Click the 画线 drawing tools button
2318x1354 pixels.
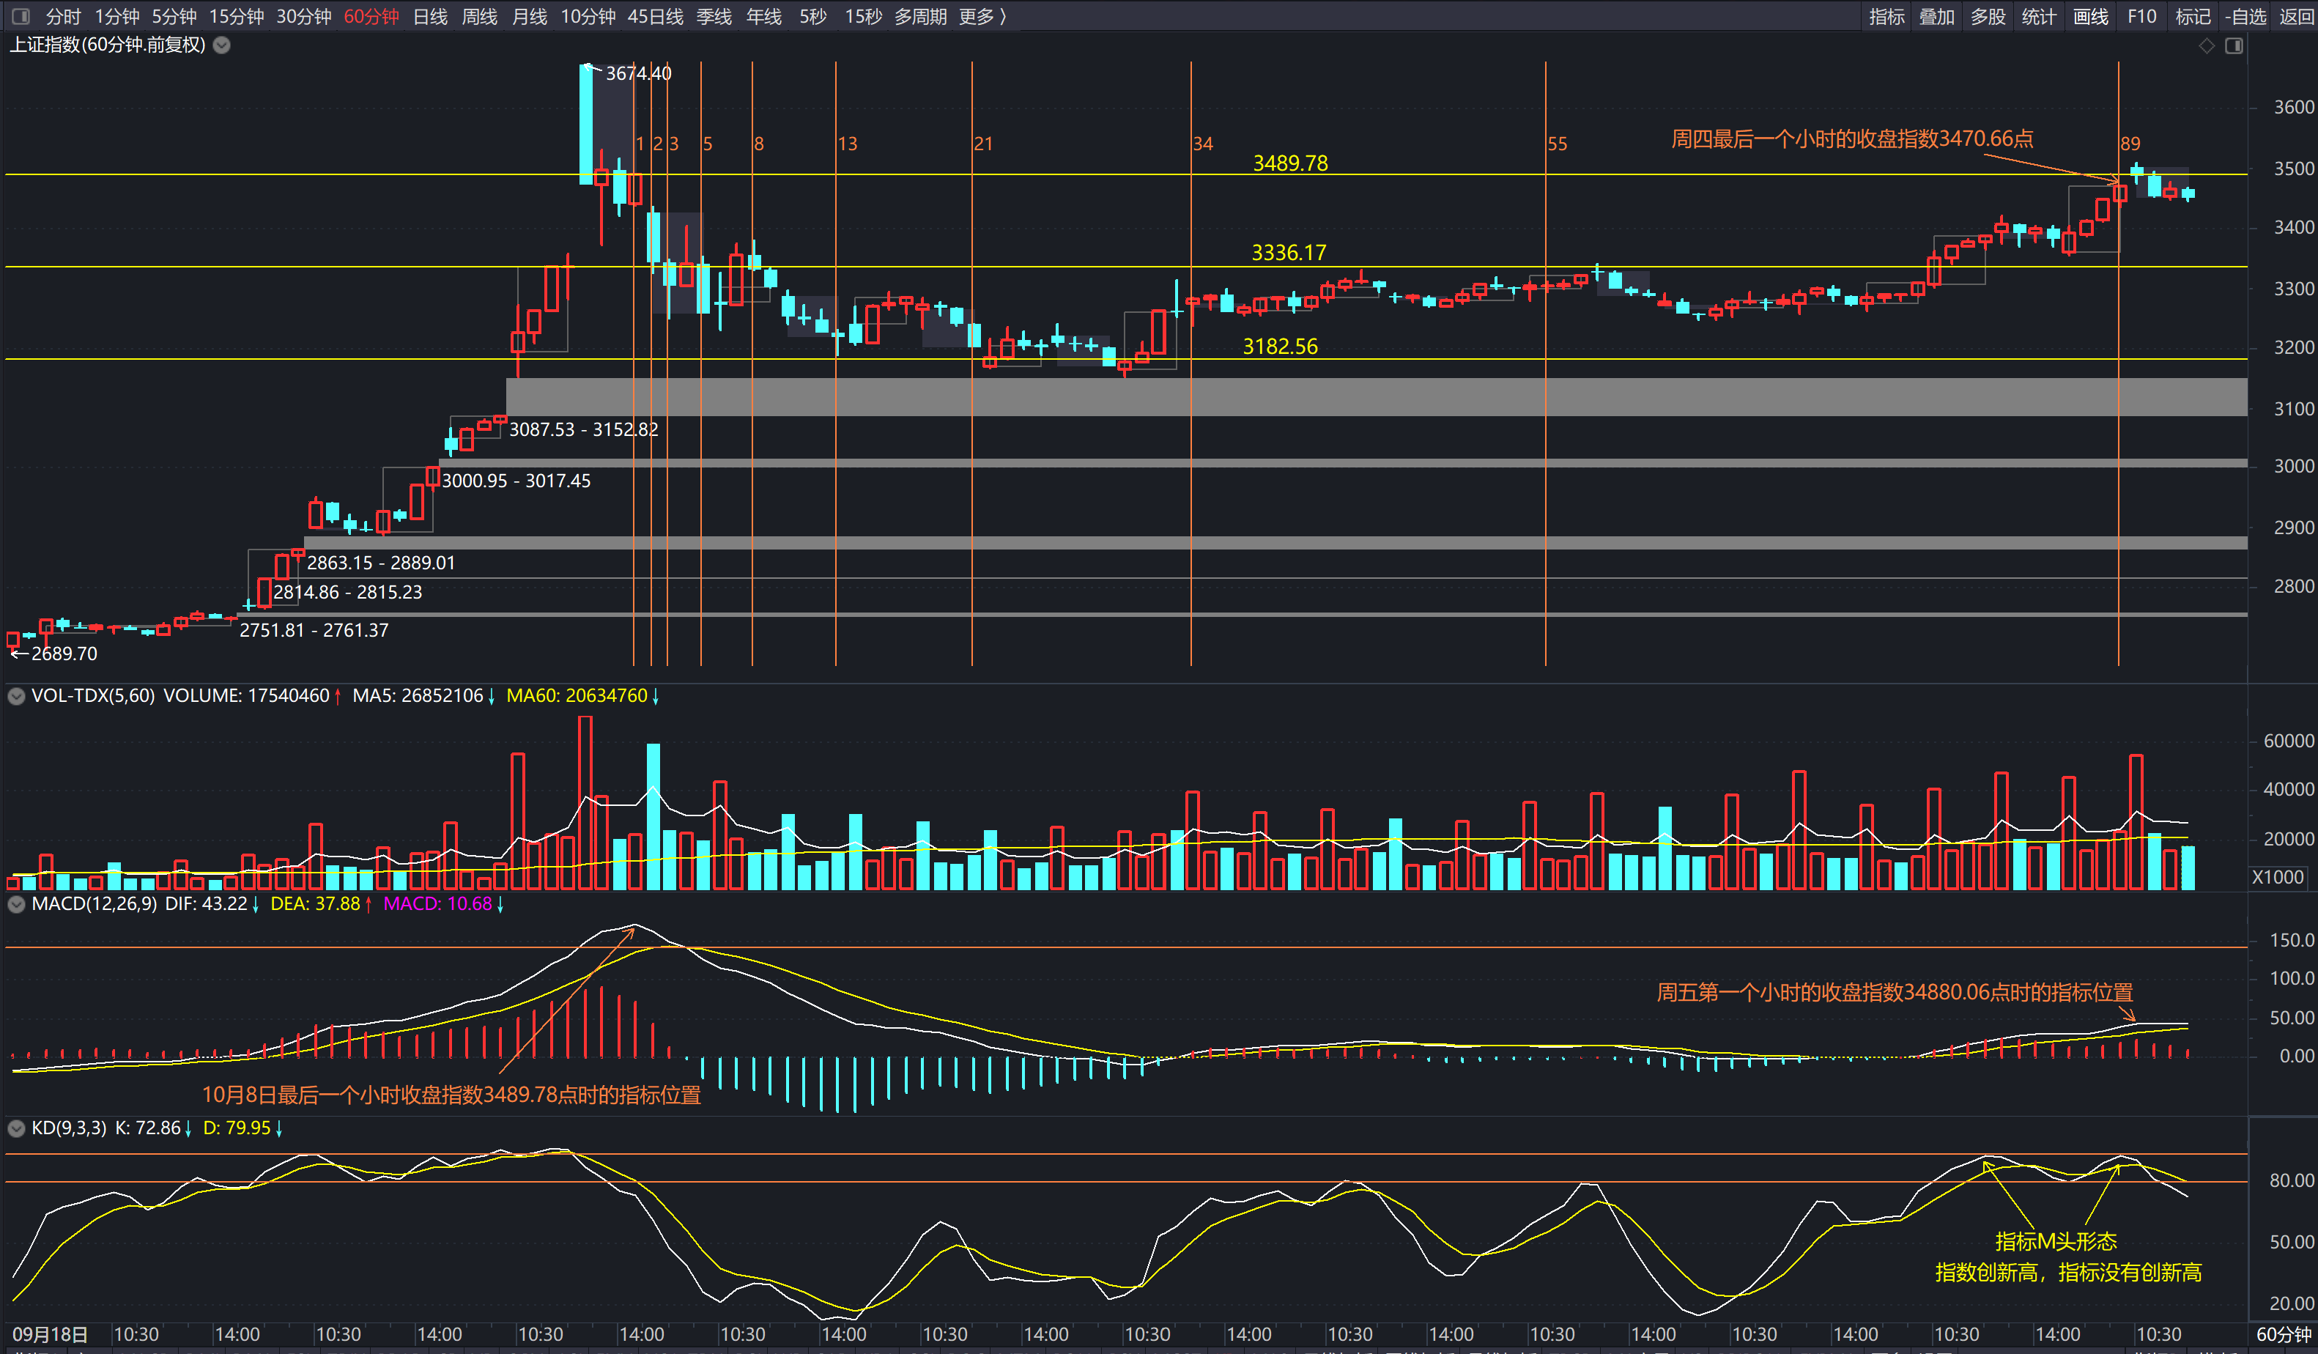[x=2090, y=17]
